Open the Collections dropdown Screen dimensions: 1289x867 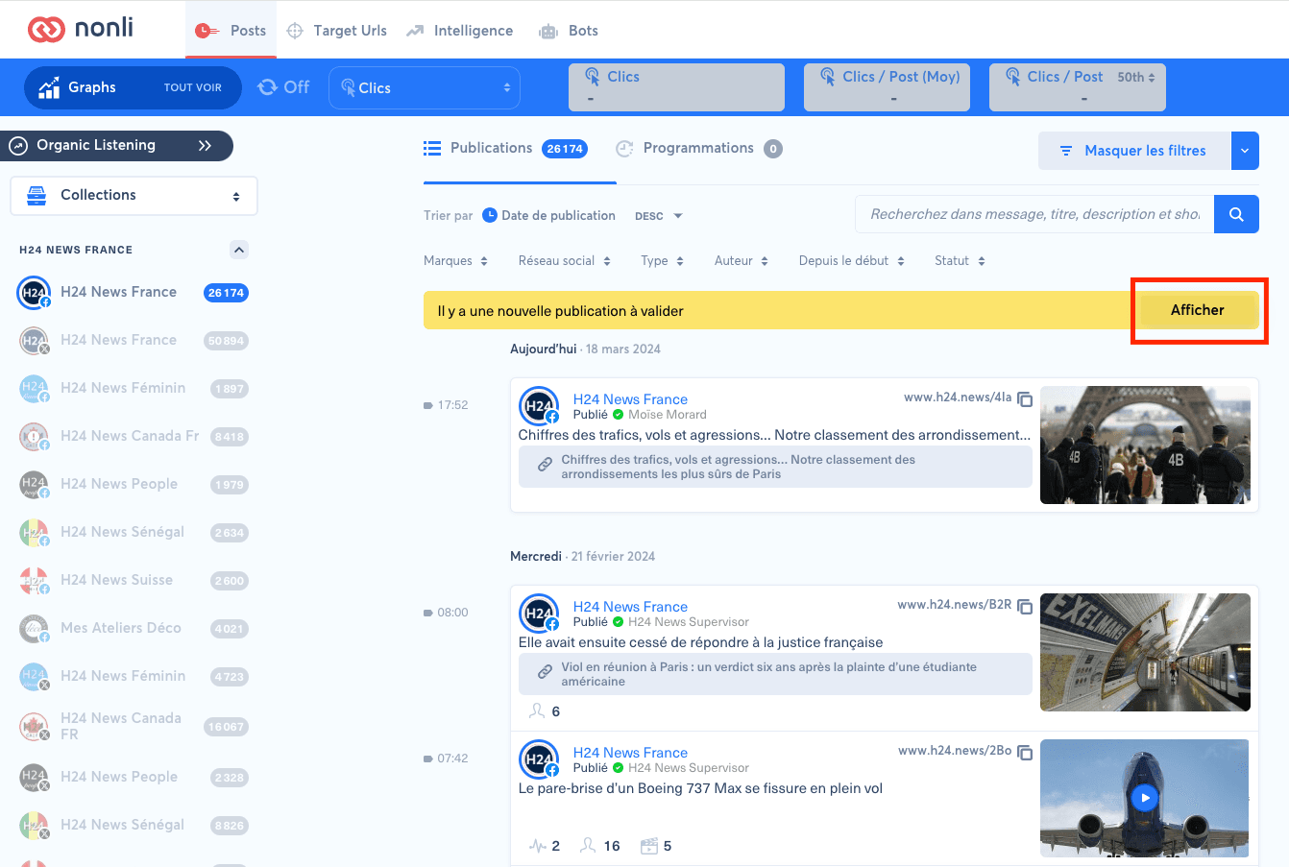(134, 195)
